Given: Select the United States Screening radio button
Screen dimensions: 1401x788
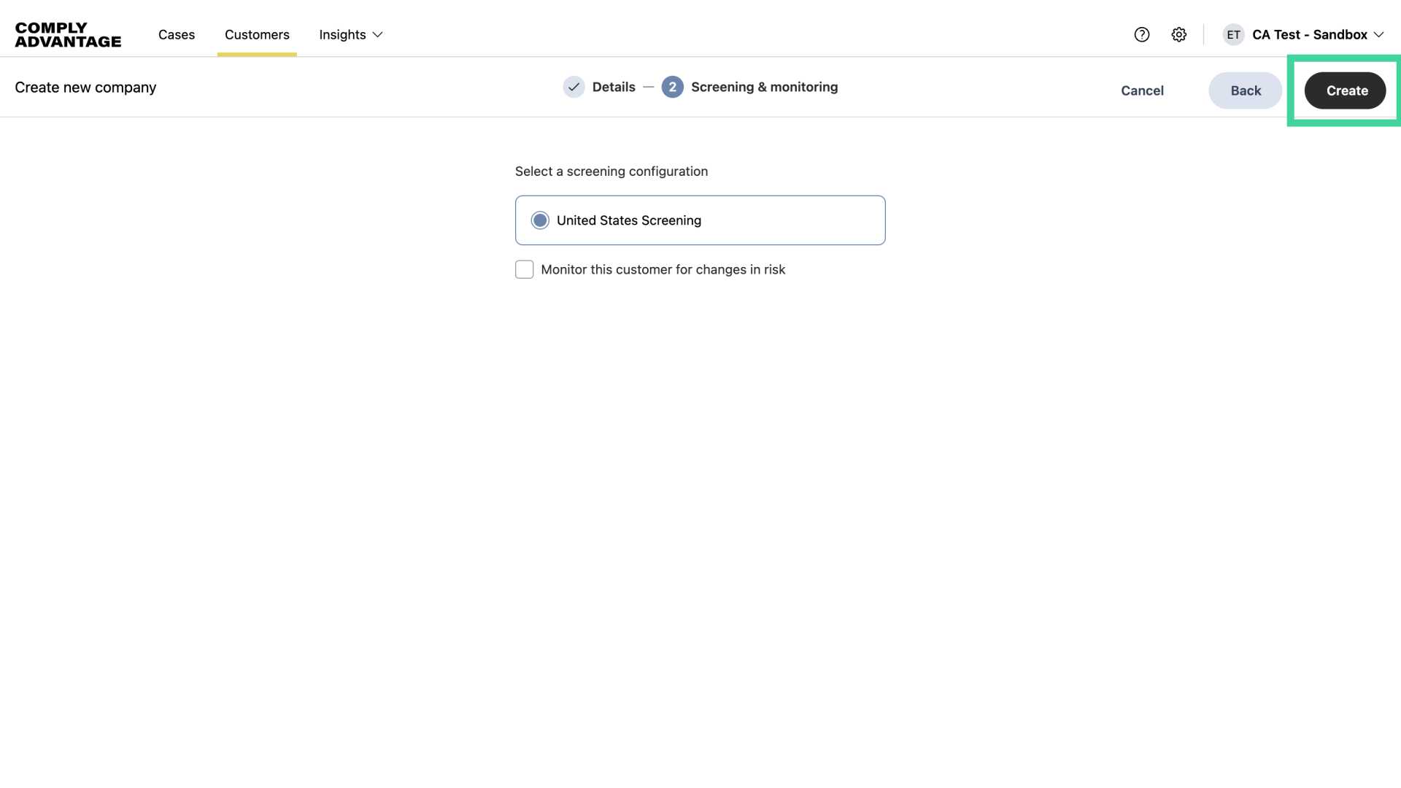Looking at the screenshot, I should (540, 220).
